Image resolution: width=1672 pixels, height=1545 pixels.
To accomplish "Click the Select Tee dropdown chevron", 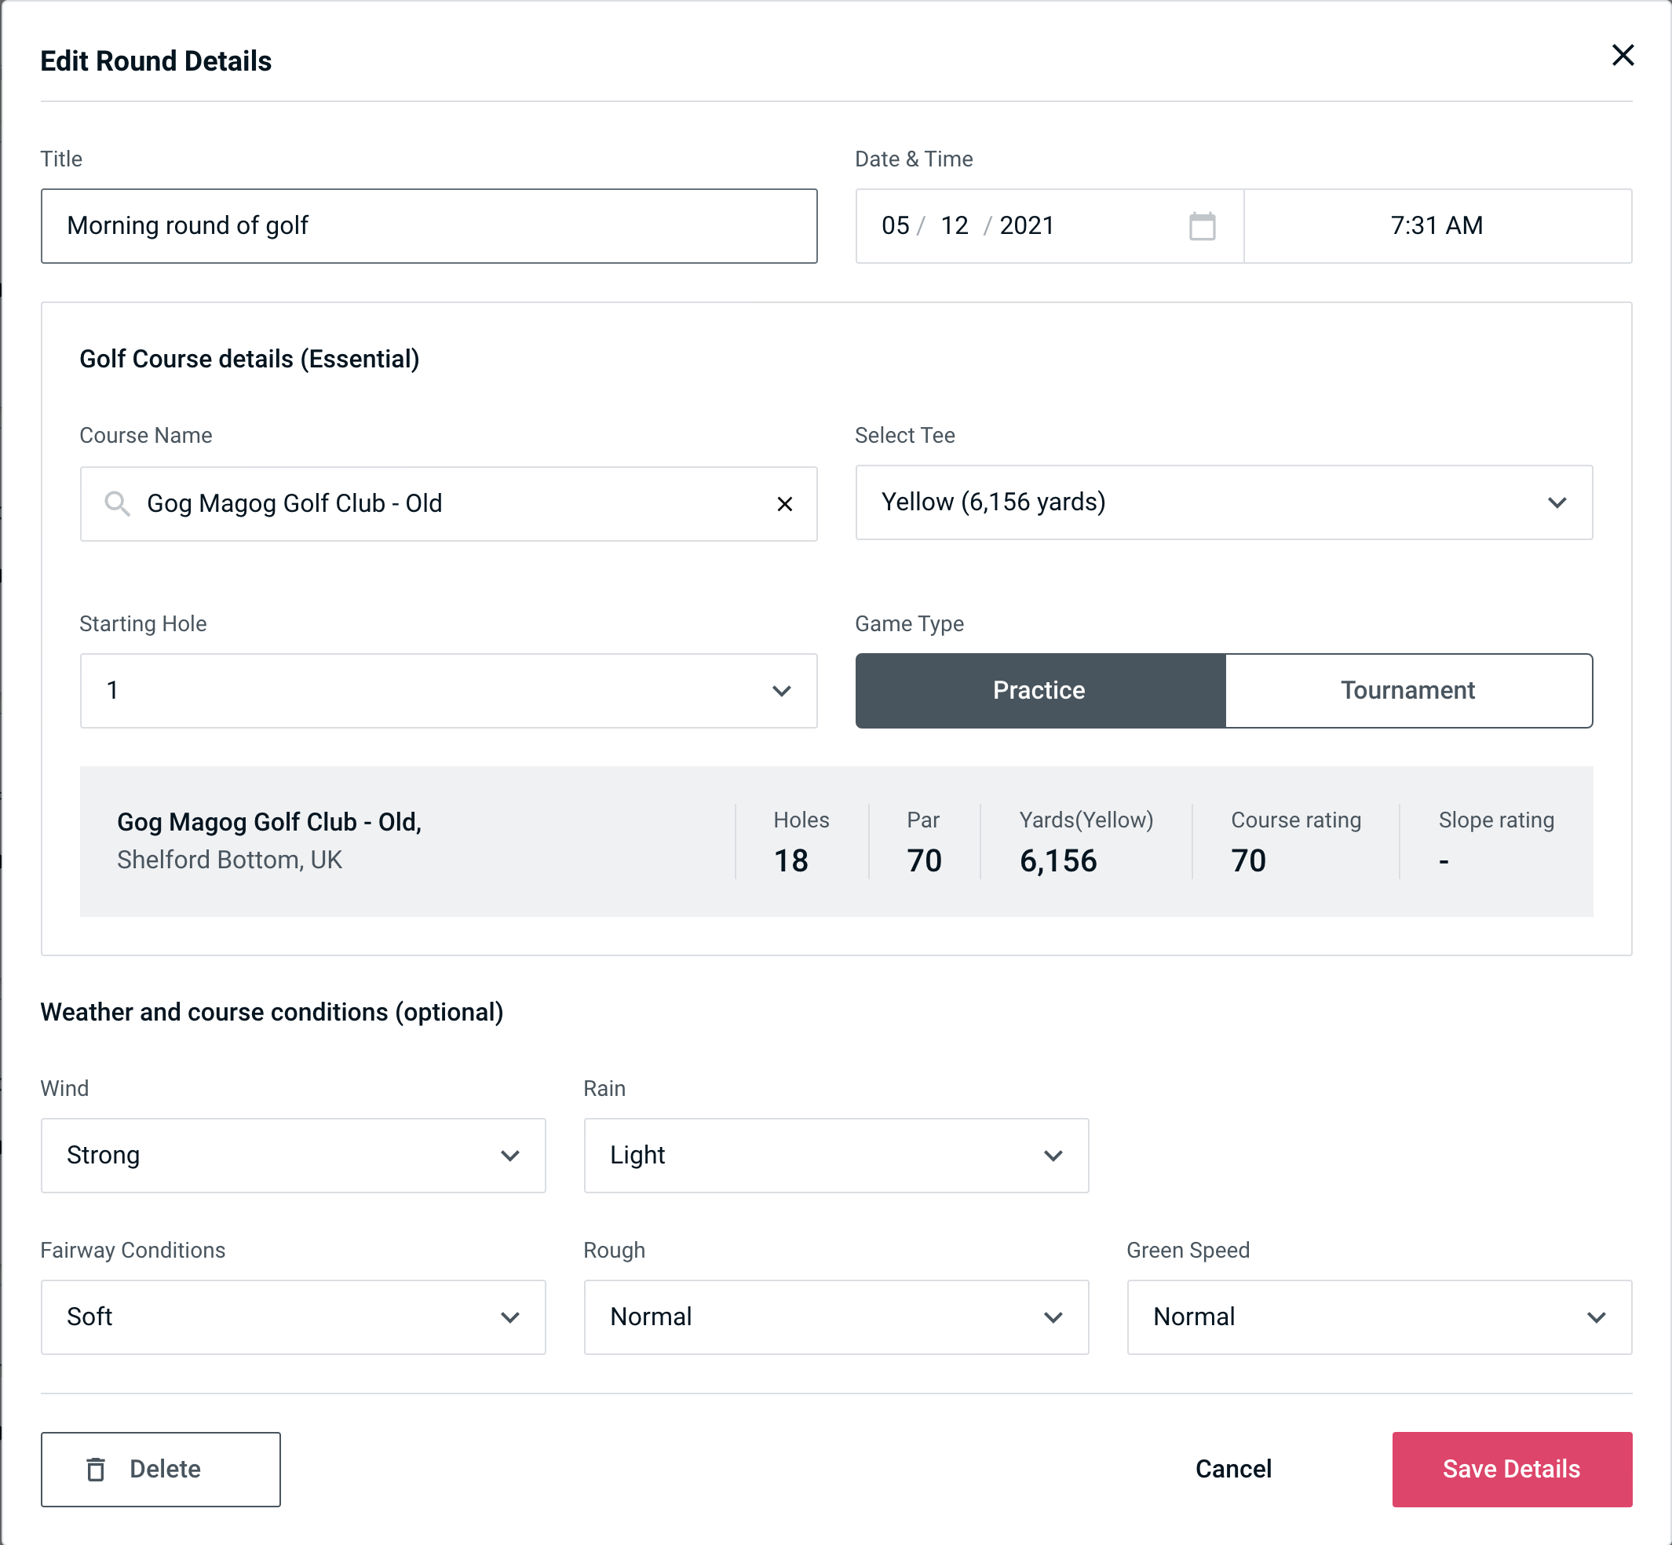I will click(x=1560, y=504).
